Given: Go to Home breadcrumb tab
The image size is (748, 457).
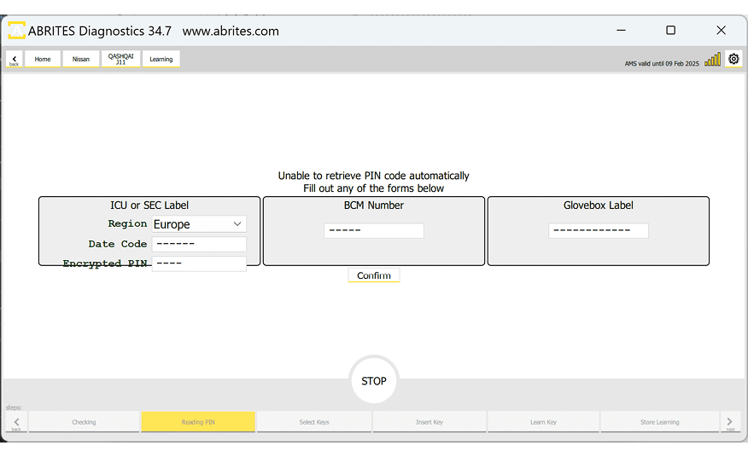Looking at the screenshot, I should (43, 59).
